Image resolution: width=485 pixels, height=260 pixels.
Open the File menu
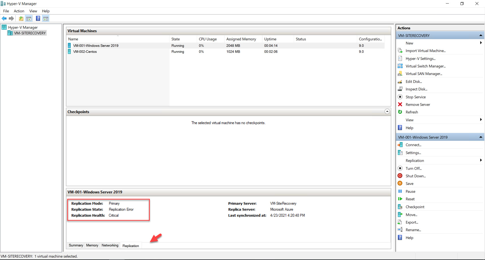click(x=6, y=11)
